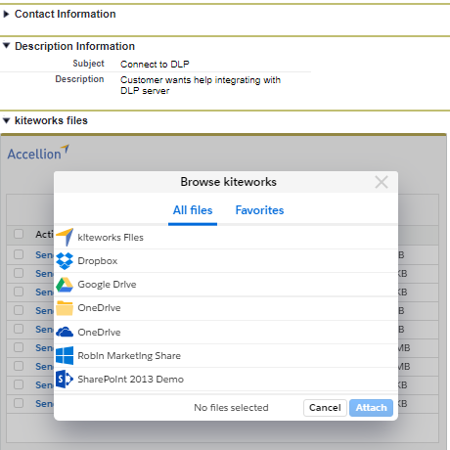Click the Cancel button

pos(325,408)
